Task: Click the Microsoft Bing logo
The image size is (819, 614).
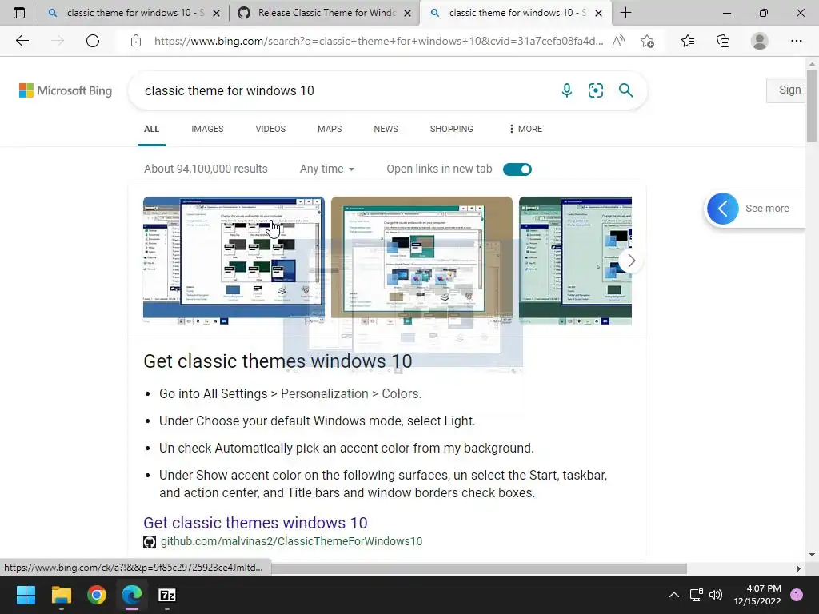Action: pos(66,90)
